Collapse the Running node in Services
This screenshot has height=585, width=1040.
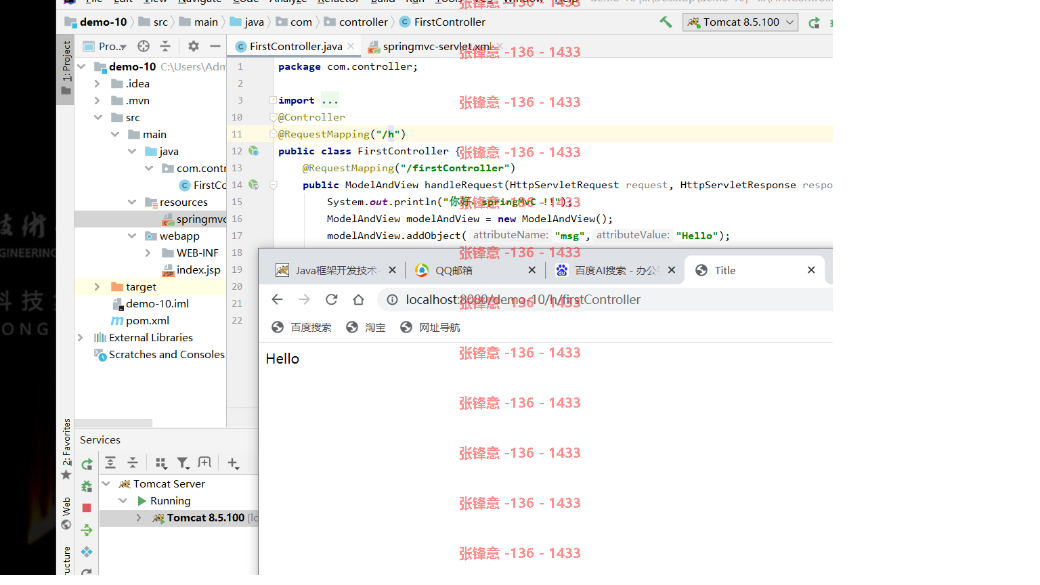pyautogui.click(x=123, y=500)
